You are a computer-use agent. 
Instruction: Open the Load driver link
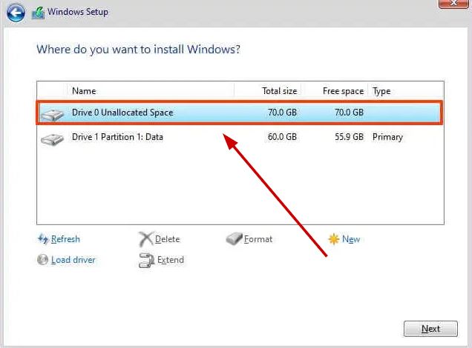(x=73, y=260)
